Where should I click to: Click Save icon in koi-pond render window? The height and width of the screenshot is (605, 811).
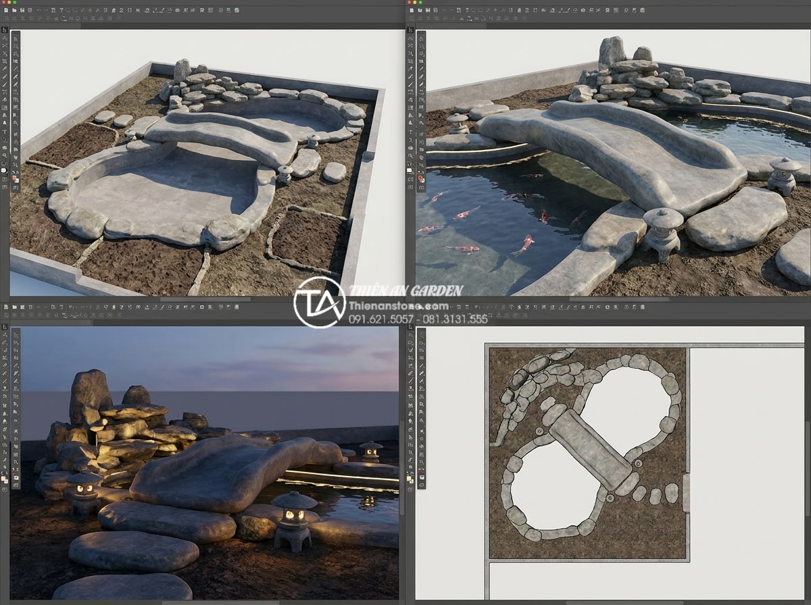click(x=428, y=10)
